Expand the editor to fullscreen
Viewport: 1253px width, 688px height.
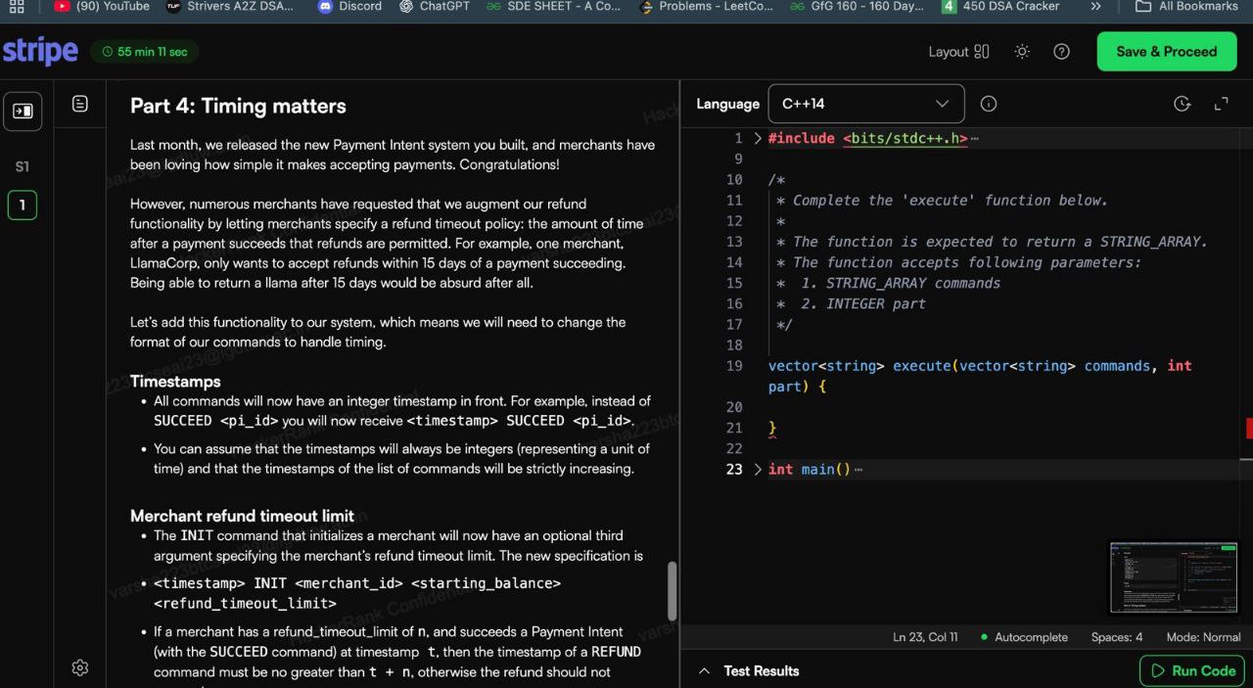tap(1221, 104)
